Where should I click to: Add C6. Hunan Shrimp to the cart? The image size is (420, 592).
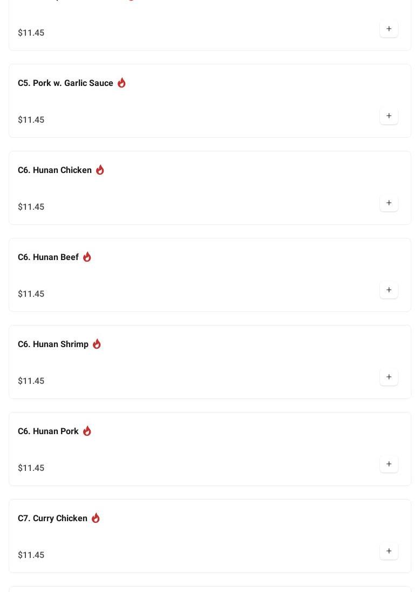(x=389, y=377)
